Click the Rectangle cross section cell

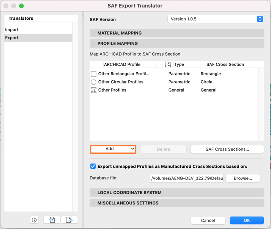211,74
